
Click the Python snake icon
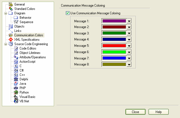[x=16, y=92]
